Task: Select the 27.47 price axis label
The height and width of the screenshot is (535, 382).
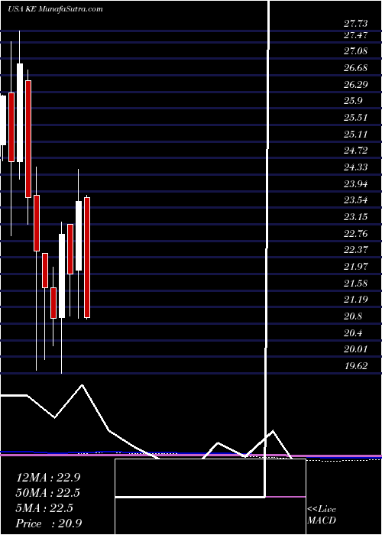Action: coord(356,35)
